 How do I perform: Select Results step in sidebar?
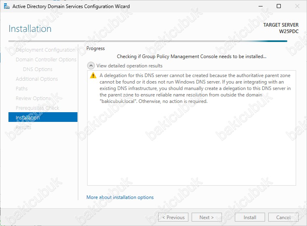23,127
